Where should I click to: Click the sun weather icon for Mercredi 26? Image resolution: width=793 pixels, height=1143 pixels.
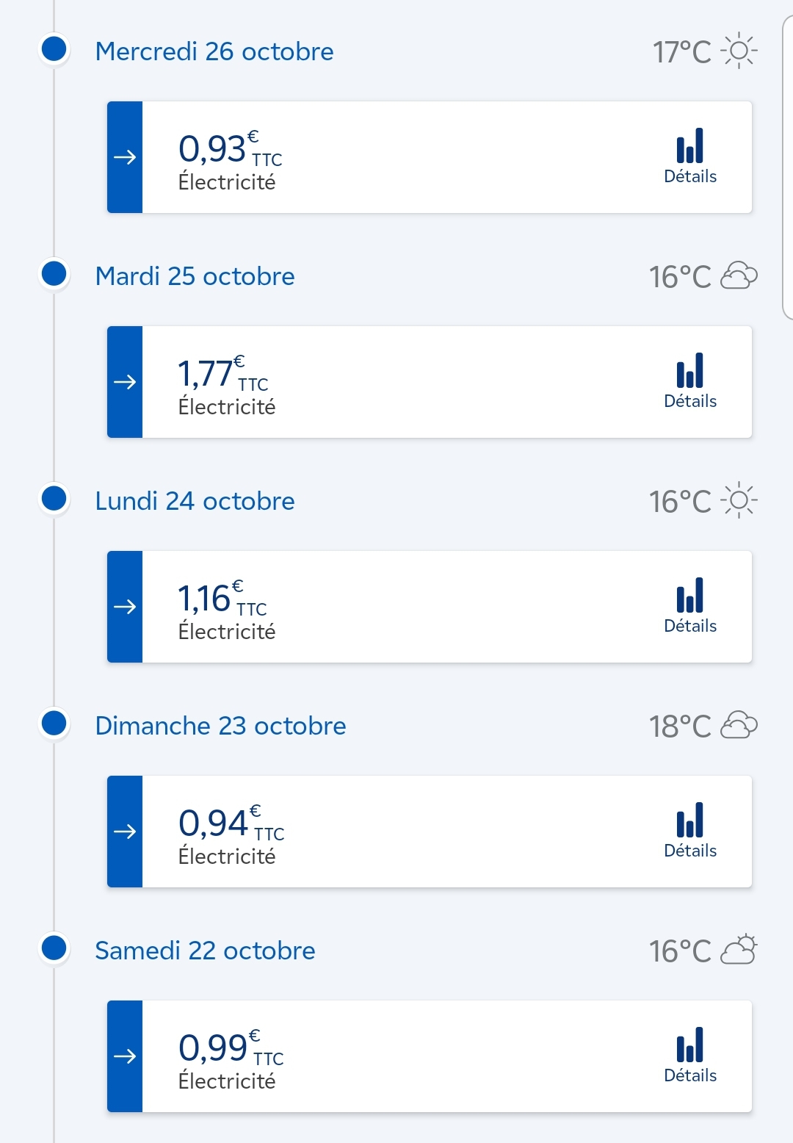tap(739, 51)
